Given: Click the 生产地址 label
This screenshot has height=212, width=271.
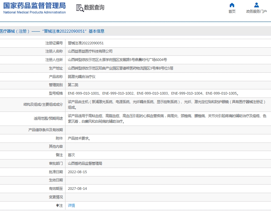Looking at the screenshot, I should tap(56, 68).
